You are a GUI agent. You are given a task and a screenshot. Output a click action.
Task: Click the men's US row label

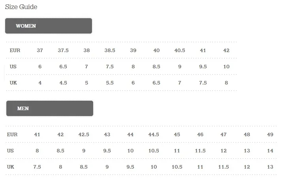[x=10, y=150]
